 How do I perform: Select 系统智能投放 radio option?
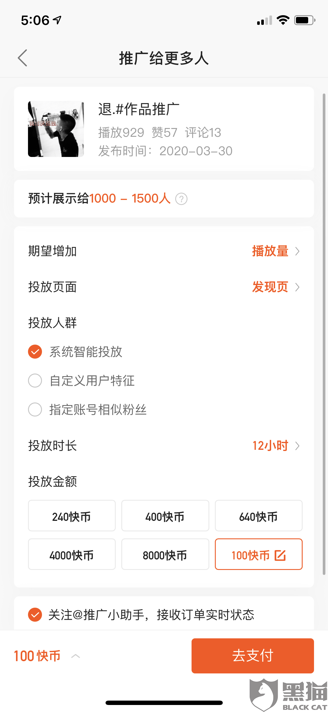35,352
